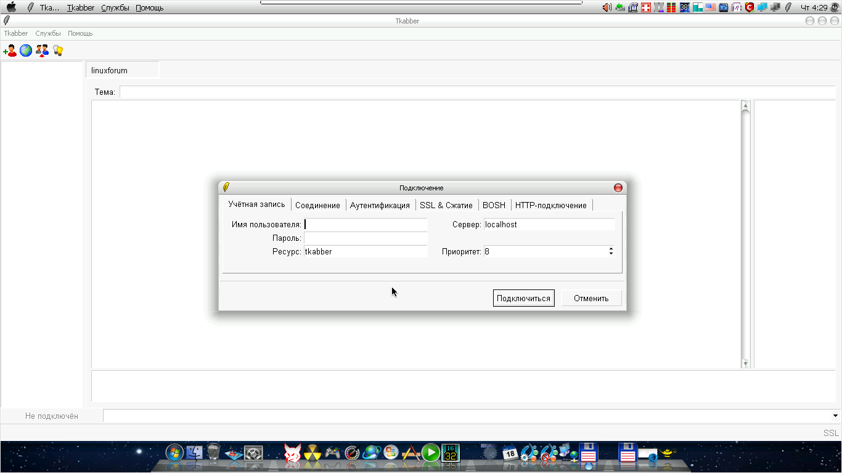The width and height of the screenshot is (842, 473).
Task: Open SSL & Сжатие tab
Action: point(446,205)
